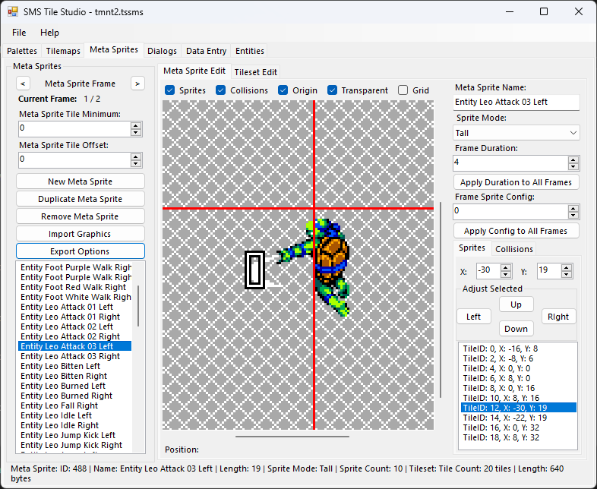Select Entity Leo Attack 03 Right
This screenshot has width=597, height=489.
pos(74,356)
